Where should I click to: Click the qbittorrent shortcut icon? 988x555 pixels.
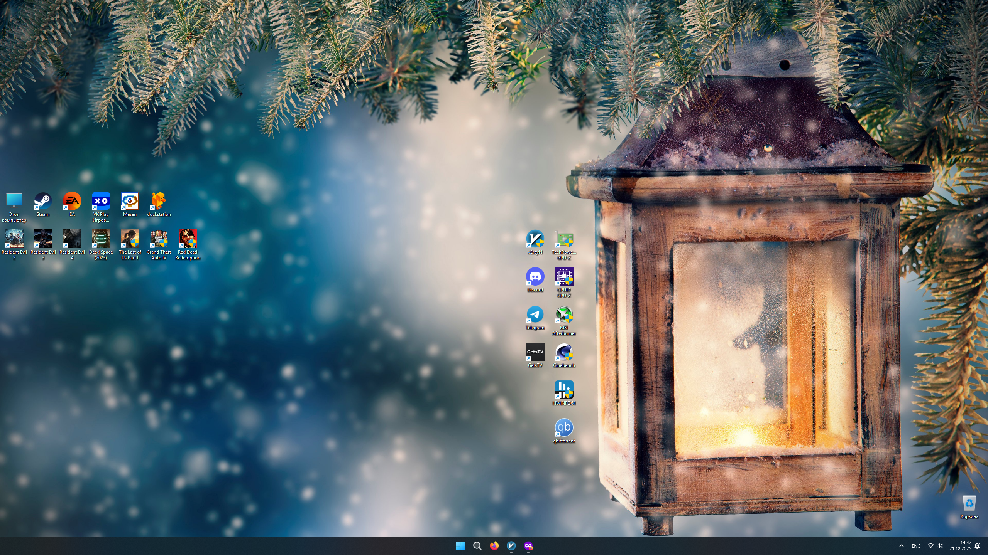click(x=564, y=428)
